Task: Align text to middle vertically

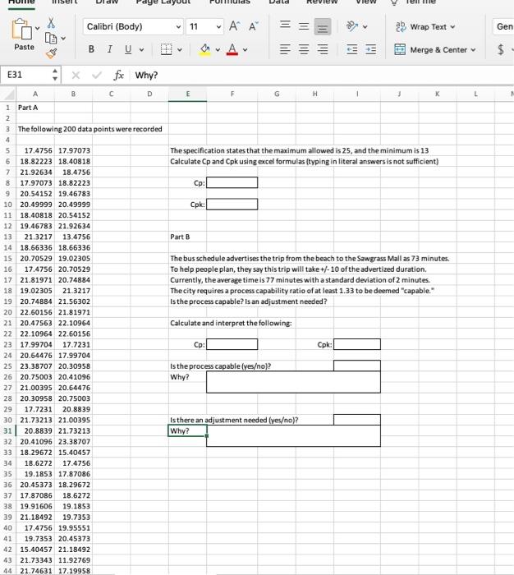Action: [304, 26]
